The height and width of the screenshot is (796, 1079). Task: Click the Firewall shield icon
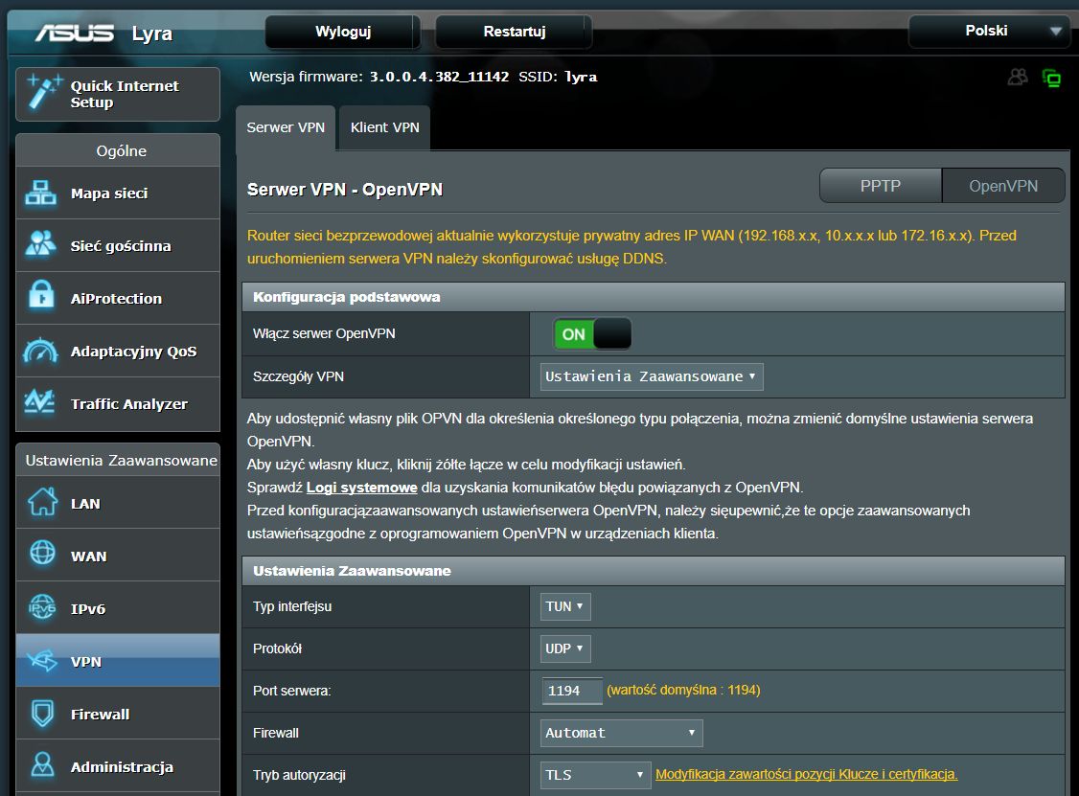(x=42, y=714)
